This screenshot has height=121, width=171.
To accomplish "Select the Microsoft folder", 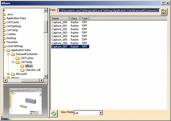I will pyautogui.click(x=21, y=74).
